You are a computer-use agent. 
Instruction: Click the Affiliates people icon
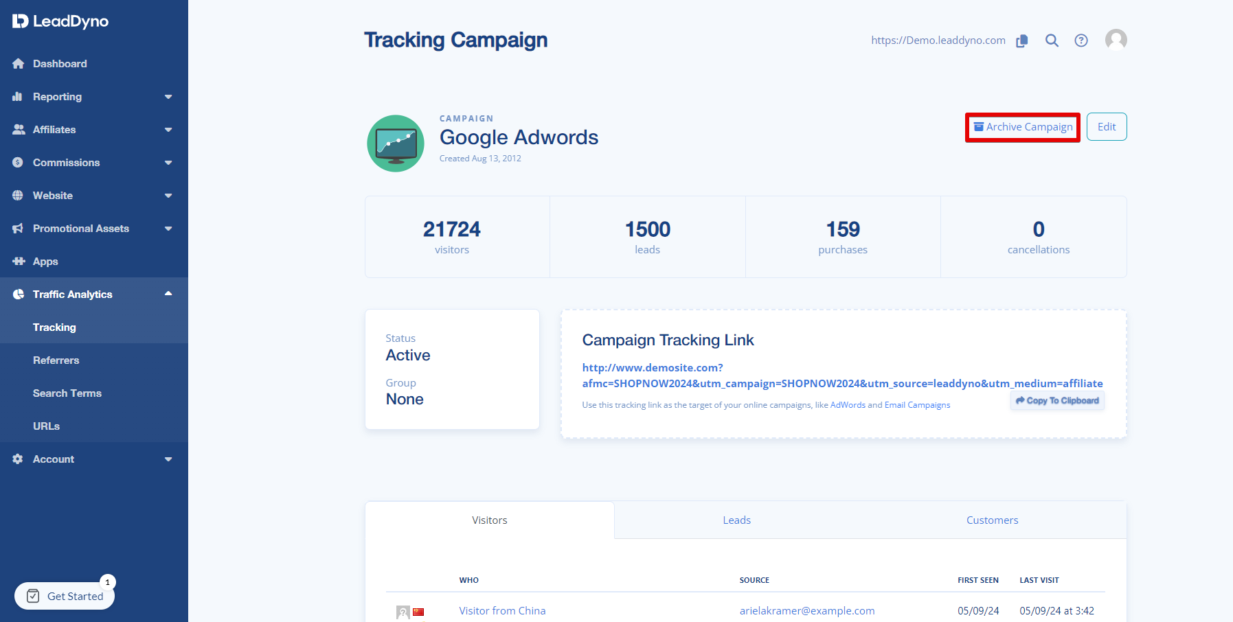(19, 130)
